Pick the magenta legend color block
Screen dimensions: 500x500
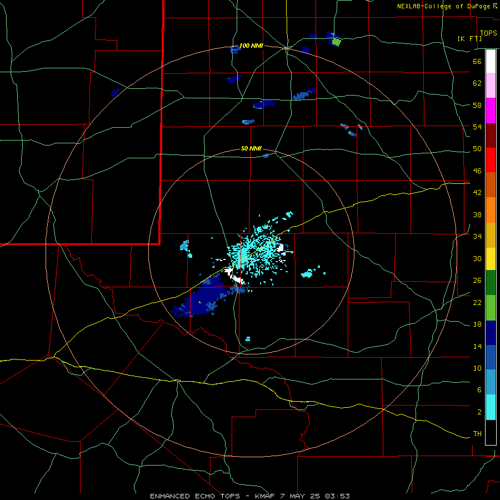(491, 111)
